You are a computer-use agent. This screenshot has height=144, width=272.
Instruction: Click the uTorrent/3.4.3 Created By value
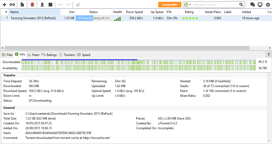coord(168,123)
